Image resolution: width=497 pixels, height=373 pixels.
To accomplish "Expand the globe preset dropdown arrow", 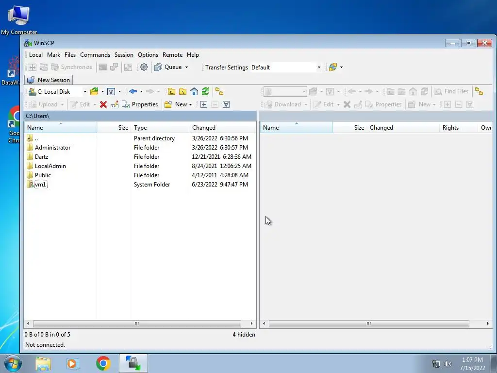I will click(x=341, y=67).
